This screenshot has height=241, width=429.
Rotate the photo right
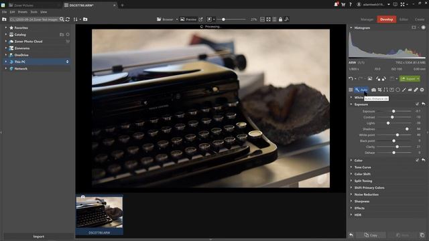click(384, 79)
